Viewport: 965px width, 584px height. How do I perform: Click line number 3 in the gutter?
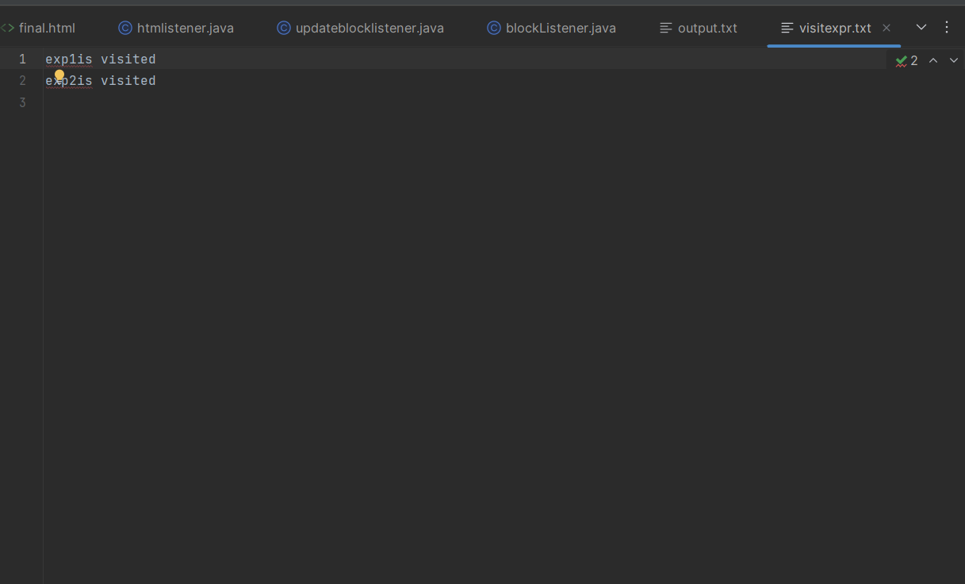click(x=22, y=102)
